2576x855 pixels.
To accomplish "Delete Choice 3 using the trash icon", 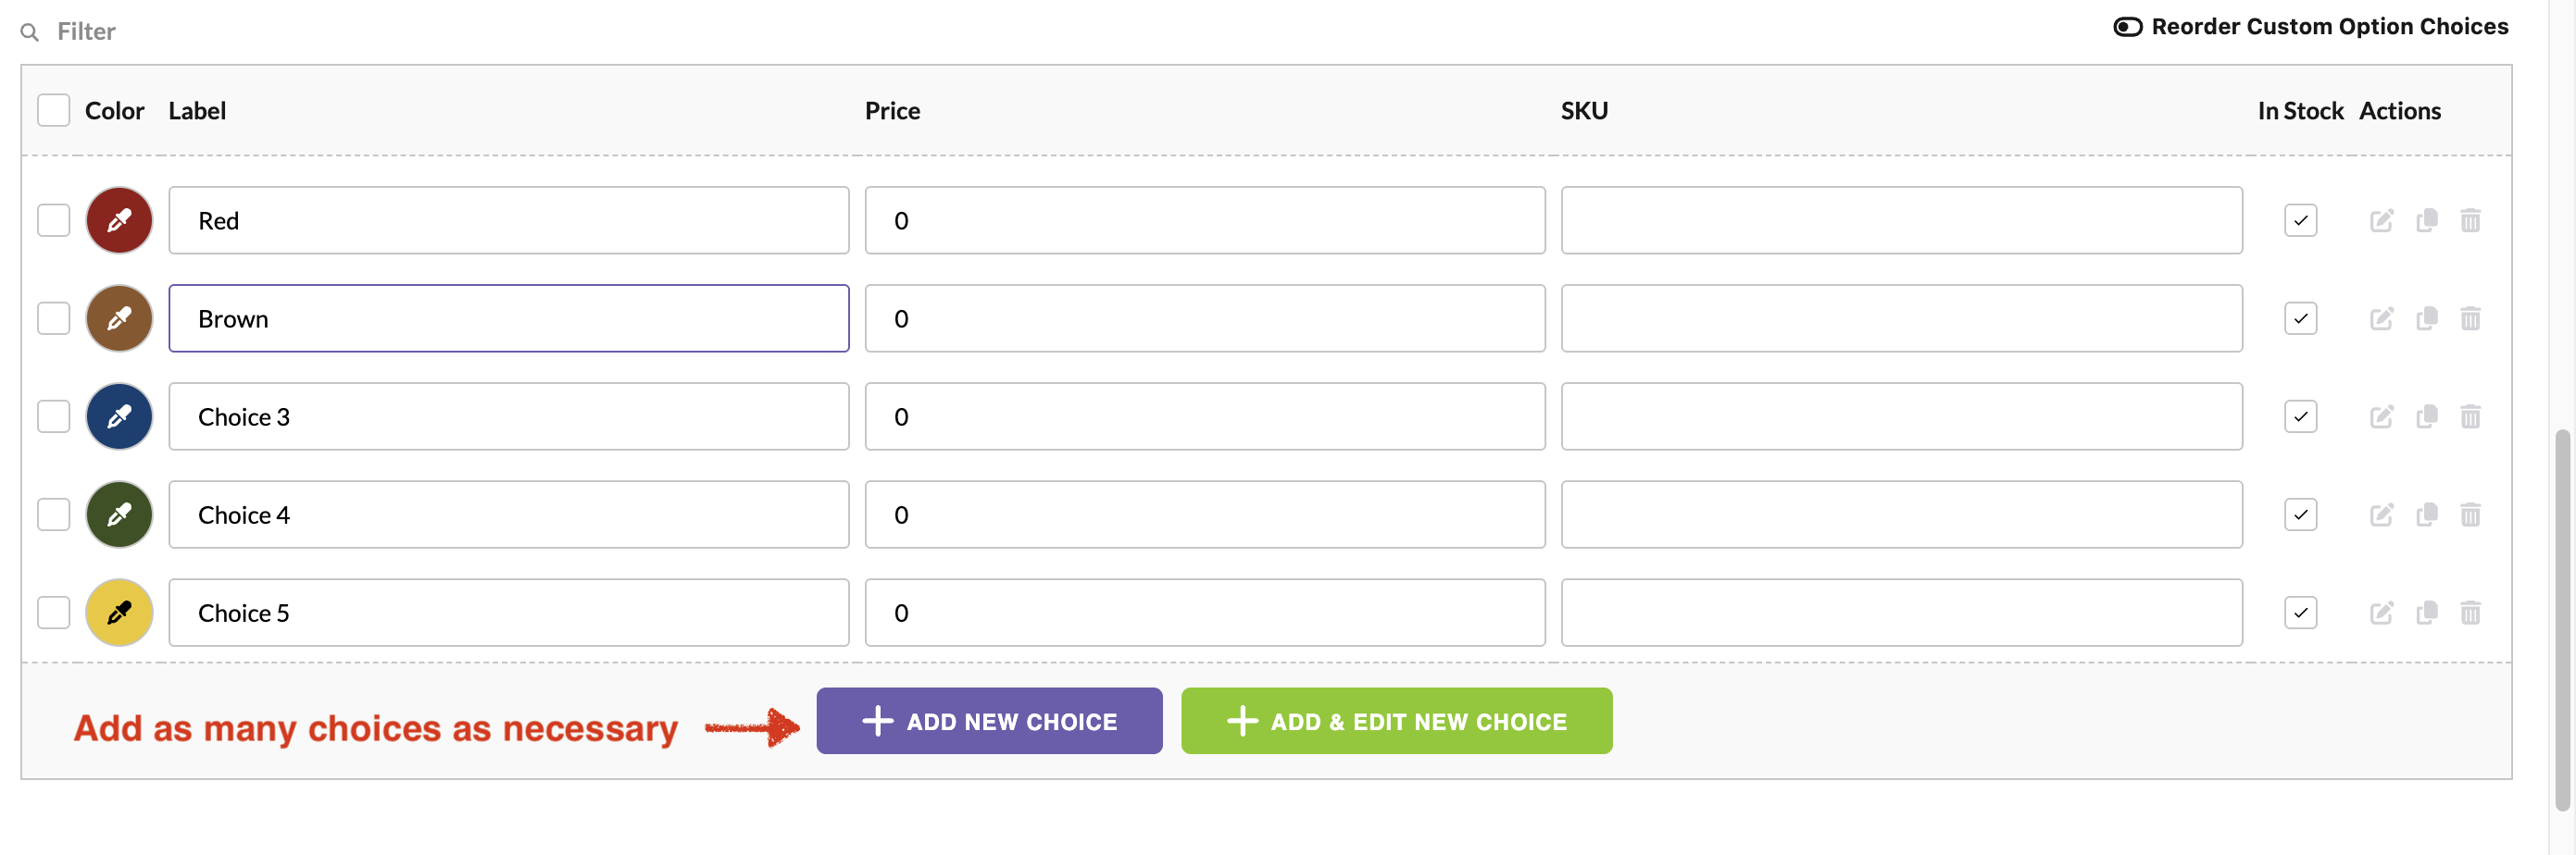I will pos(2470,416).
